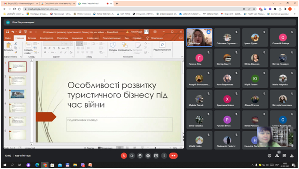
Task: Select slide 3 thumbnail with the photo
Action: click(18, 94)
